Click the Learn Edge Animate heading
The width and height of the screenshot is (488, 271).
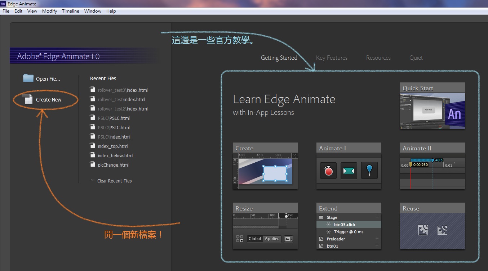(x=284, y=99)
